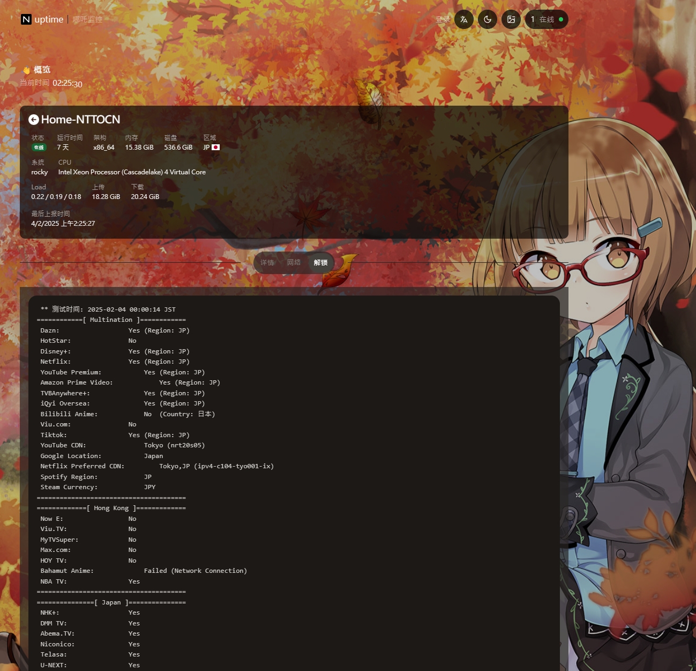Click the 15.38 GiB memory value
Viewport: 696px width, 671px height.
(139, 148)
